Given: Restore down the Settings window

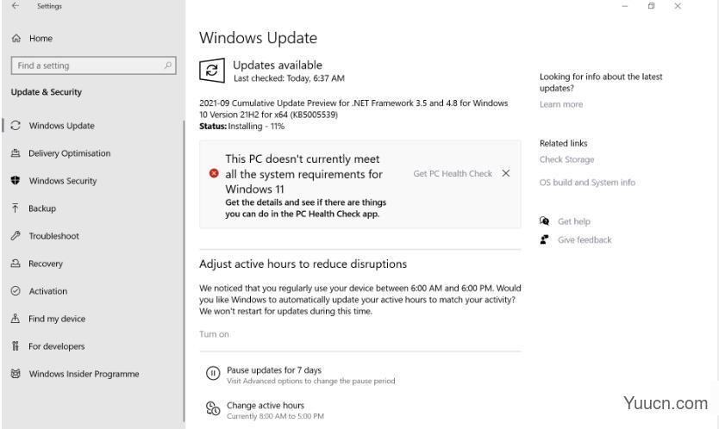Looking at the screenshot, I should click(x=651, y=6).
